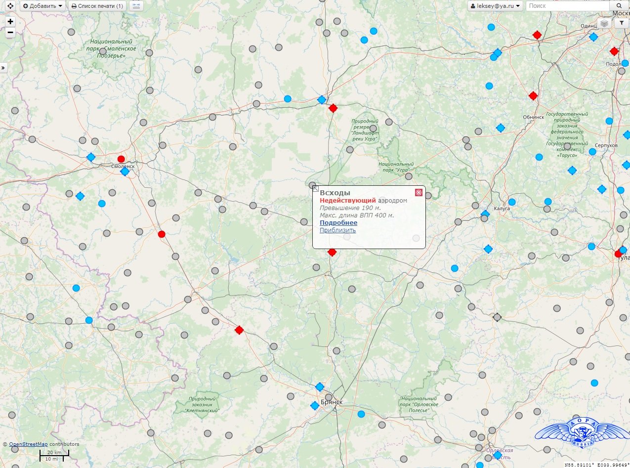The image size is (630, 468).
Task: Open Список печати print list
Action: 97,6
